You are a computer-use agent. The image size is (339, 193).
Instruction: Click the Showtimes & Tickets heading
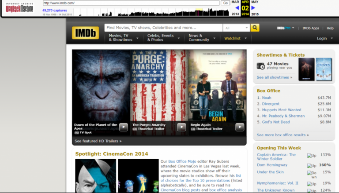(281, 55)
